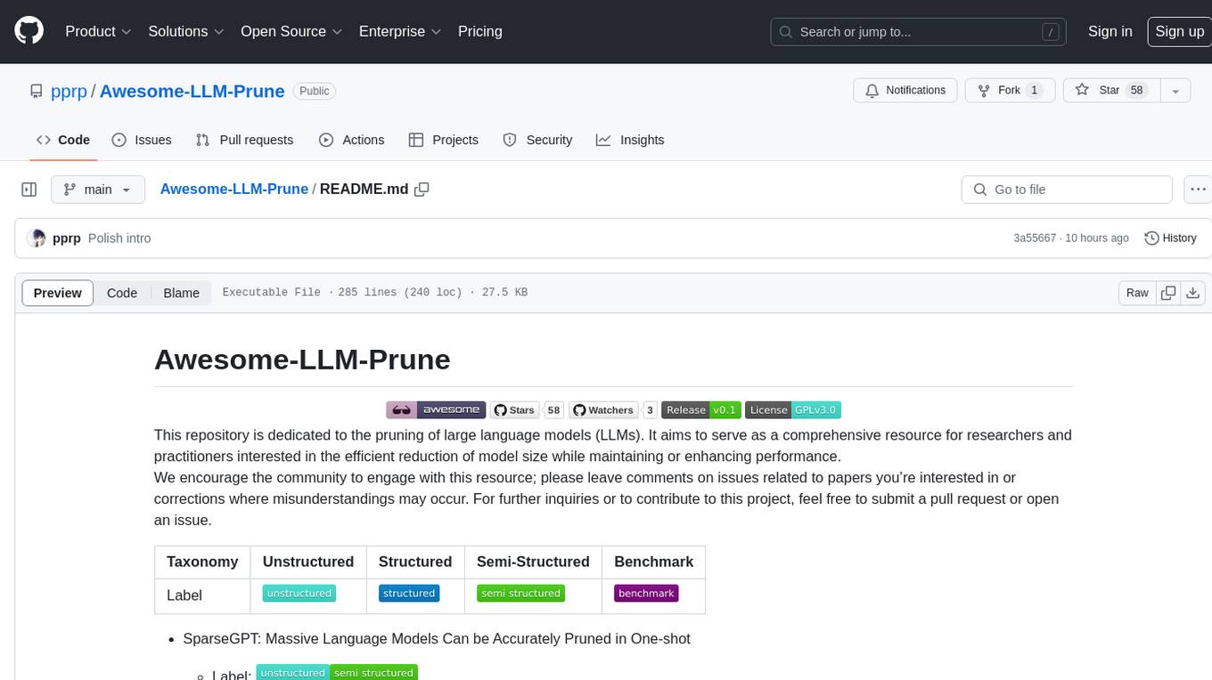1212x680 pixels.
Task: Select the Preview view
Action: [x=58, y=293]
